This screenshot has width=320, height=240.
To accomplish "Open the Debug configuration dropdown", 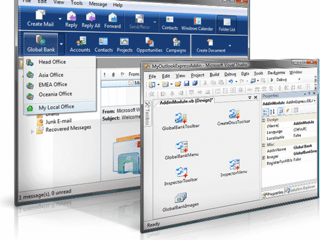I will (x=300, y=79).
